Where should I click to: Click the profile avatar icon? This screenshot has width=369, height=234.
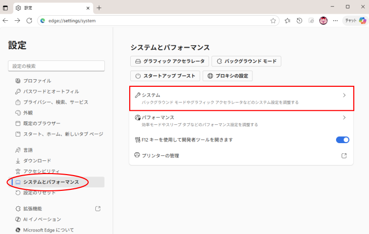pos(323,21)
